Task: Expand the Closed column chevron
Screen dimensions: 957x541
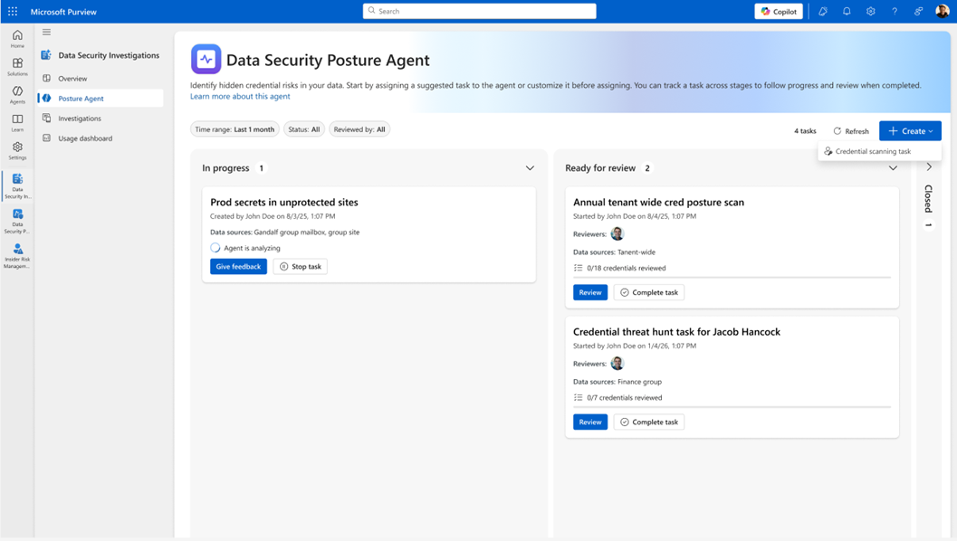Action: (x=929, y=167)
